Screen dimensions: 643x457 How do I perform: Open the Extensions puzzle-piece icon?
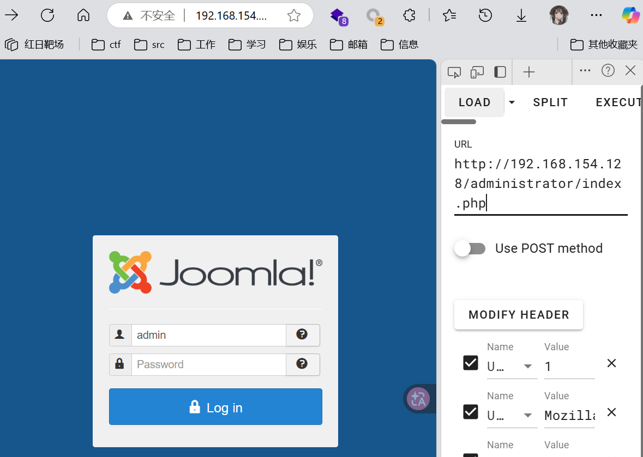coord(409,16)
